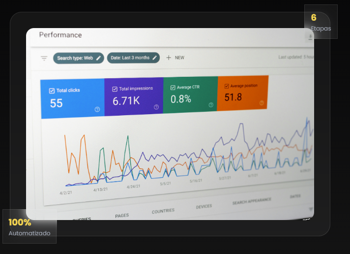Click the 100% Automatizado badge
350x254 pixels.
29,226
